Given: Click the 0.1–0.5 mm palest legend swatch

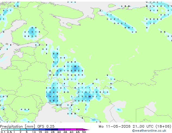Looking at the screenshot, I should point(5,129).
